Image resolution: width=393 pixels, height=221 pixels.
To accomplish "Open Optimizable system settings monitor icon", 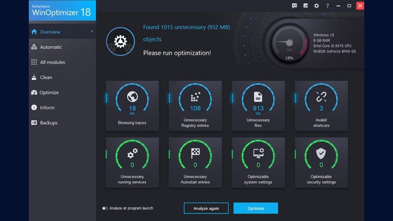I will [258, 153].
